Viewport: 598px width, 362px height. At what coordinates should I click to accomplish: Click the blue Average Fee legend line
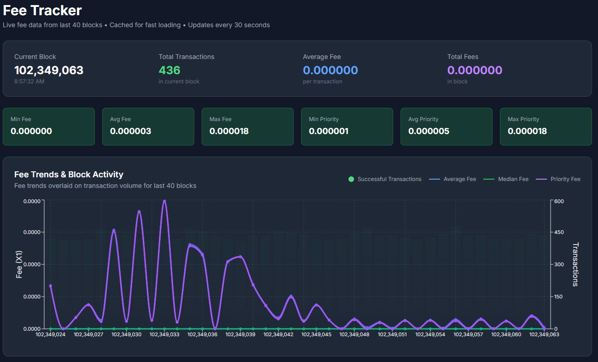(435, 179)
